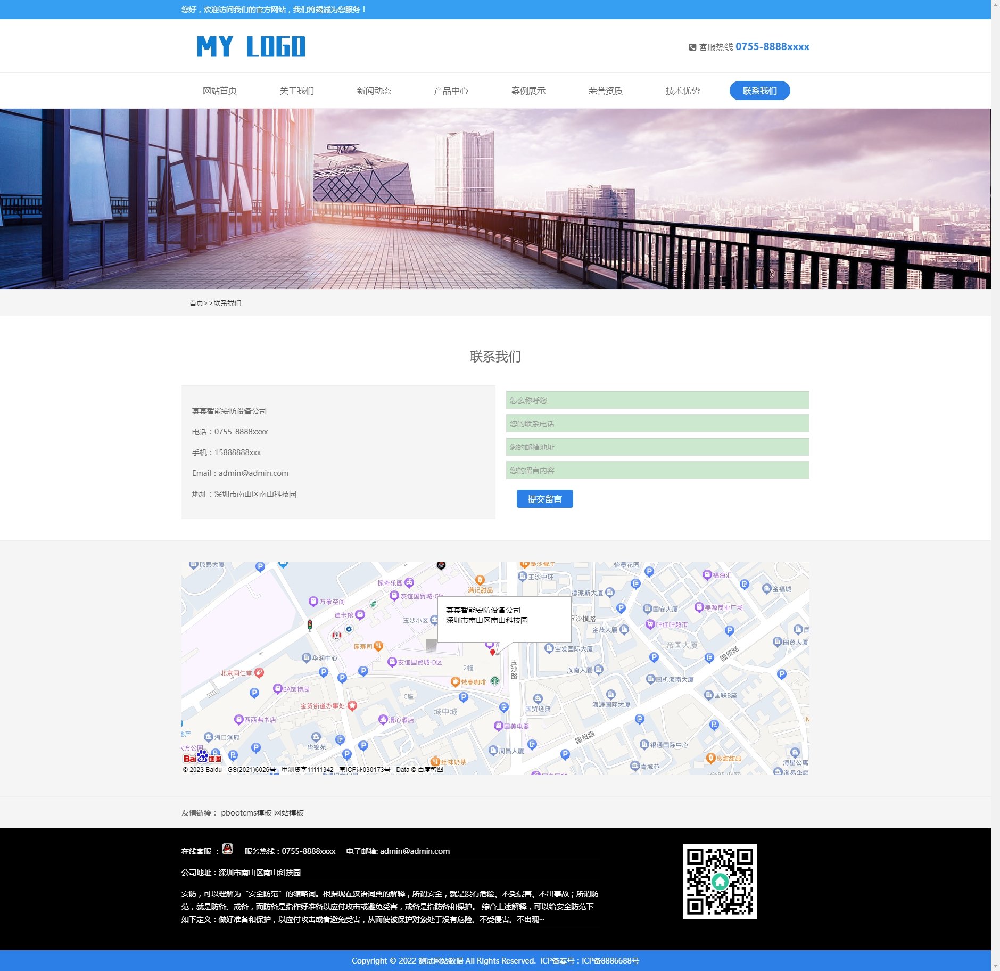
Task: Click the 梵高咖啡 coffee marker icon
Action: pos(455,682)
